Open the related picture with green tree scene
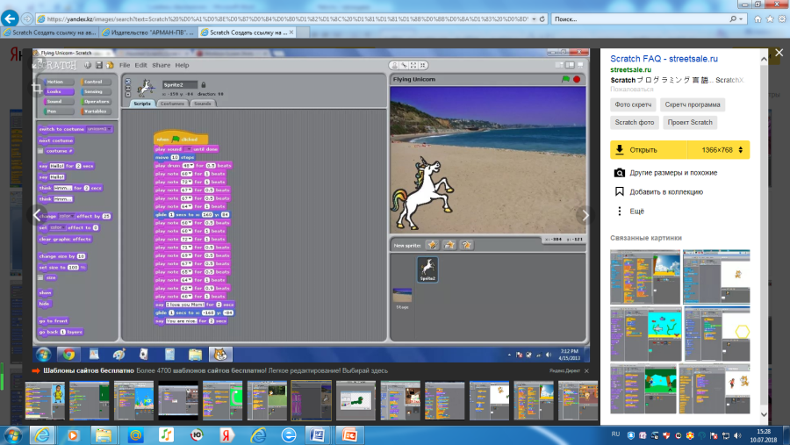Image resolution: width=790 pixels, height=445 pixels. coord(643,389)
